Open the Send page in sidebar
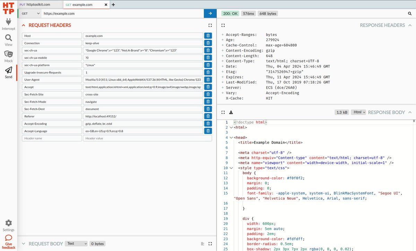 8,73
